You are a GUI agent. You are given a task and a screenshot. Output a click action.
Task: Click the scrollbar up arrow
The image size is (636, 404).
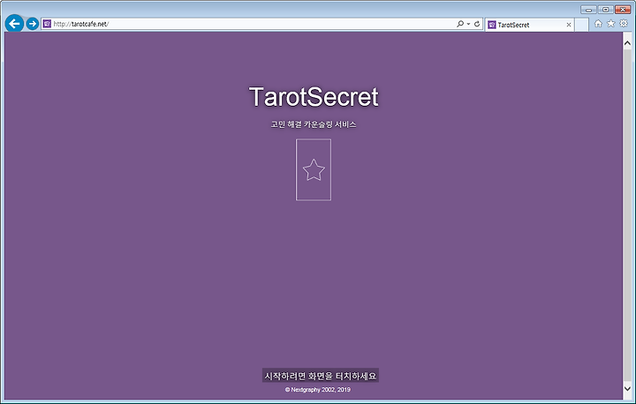click(x=627, y=43)
